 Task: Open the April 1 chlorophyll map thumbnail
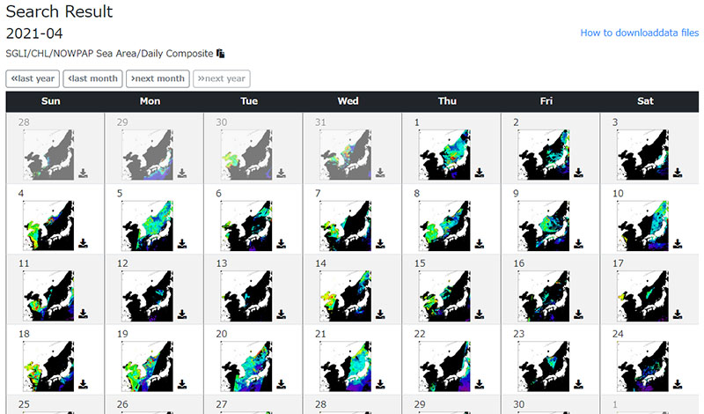point(444,155)
